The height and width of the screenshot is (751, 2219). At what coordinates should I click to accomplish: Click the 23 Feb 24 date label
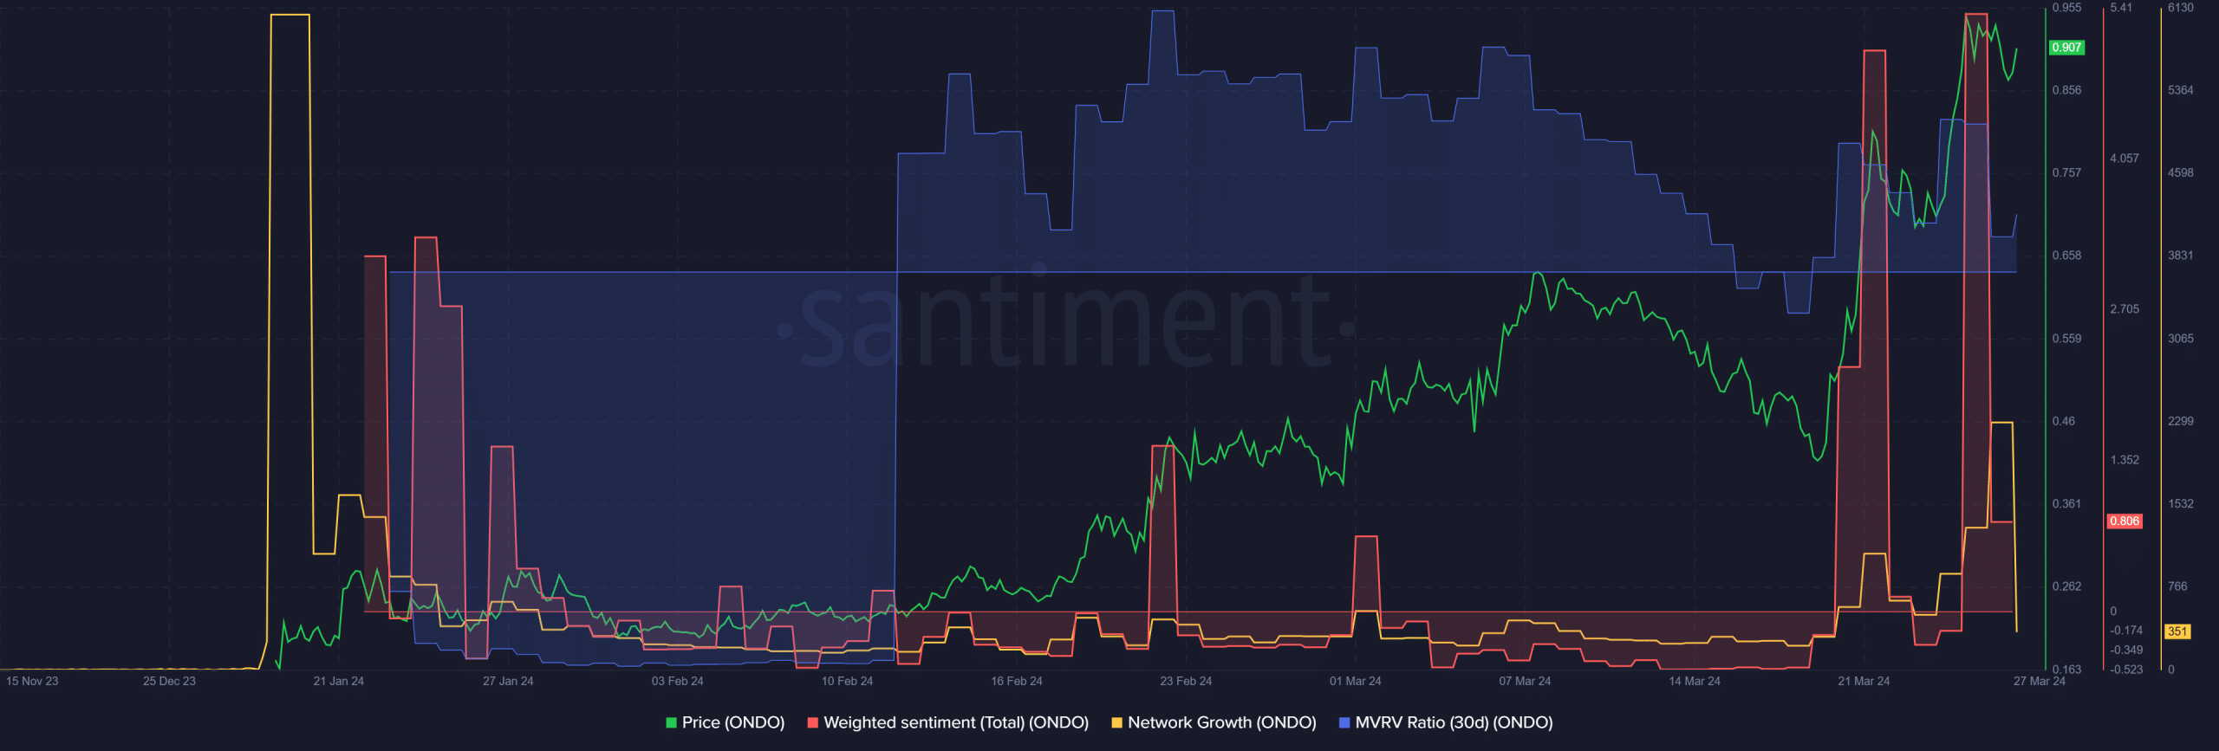point(1186,681)
